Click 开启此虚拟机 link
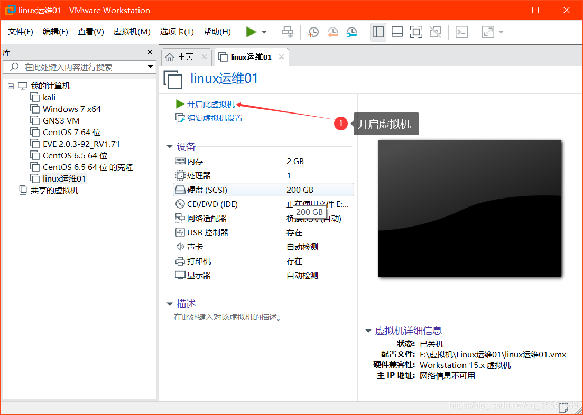This screenshot has height=415, width=583. click(211, 104)
